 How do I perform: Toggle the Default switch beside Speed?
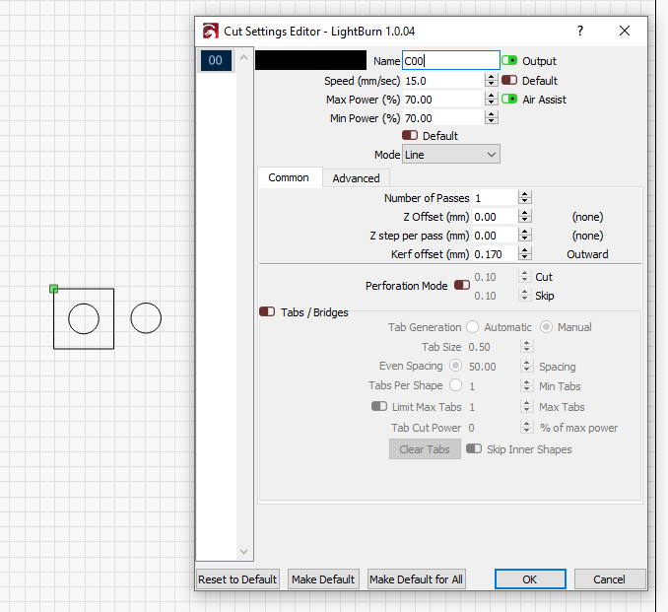[510, 81]
